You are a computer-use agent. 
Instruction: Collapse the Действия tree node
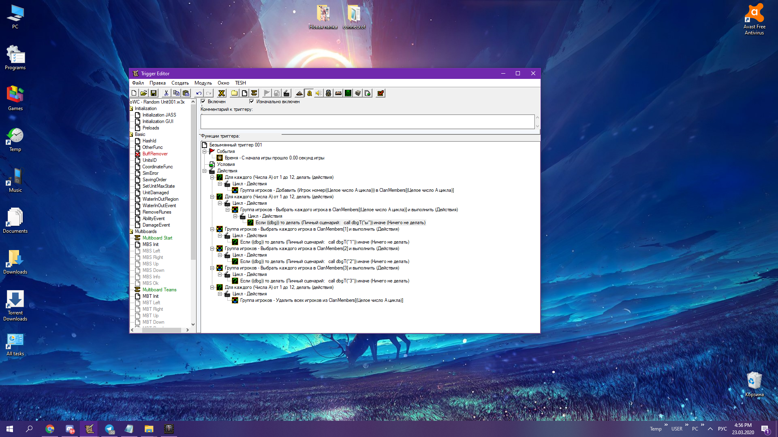click(205, 171)
